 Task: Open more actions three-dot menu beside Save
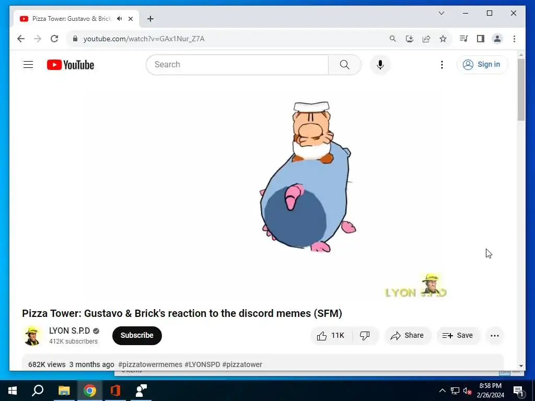coord(495,336)
